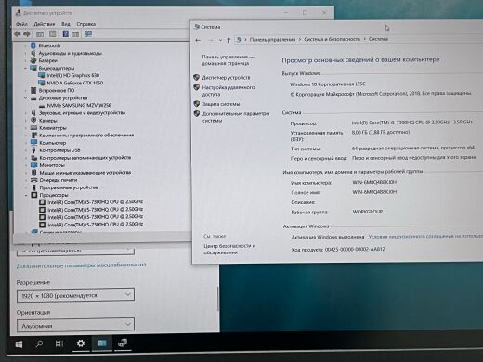
Task: Select the Камеры category icon
Action: coord(33,120)
